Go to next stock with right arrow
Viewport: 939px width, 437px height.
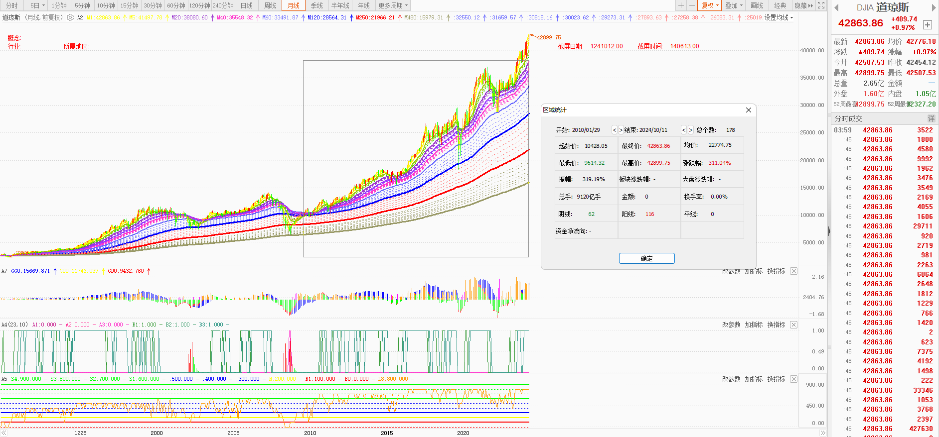(934, 7)
